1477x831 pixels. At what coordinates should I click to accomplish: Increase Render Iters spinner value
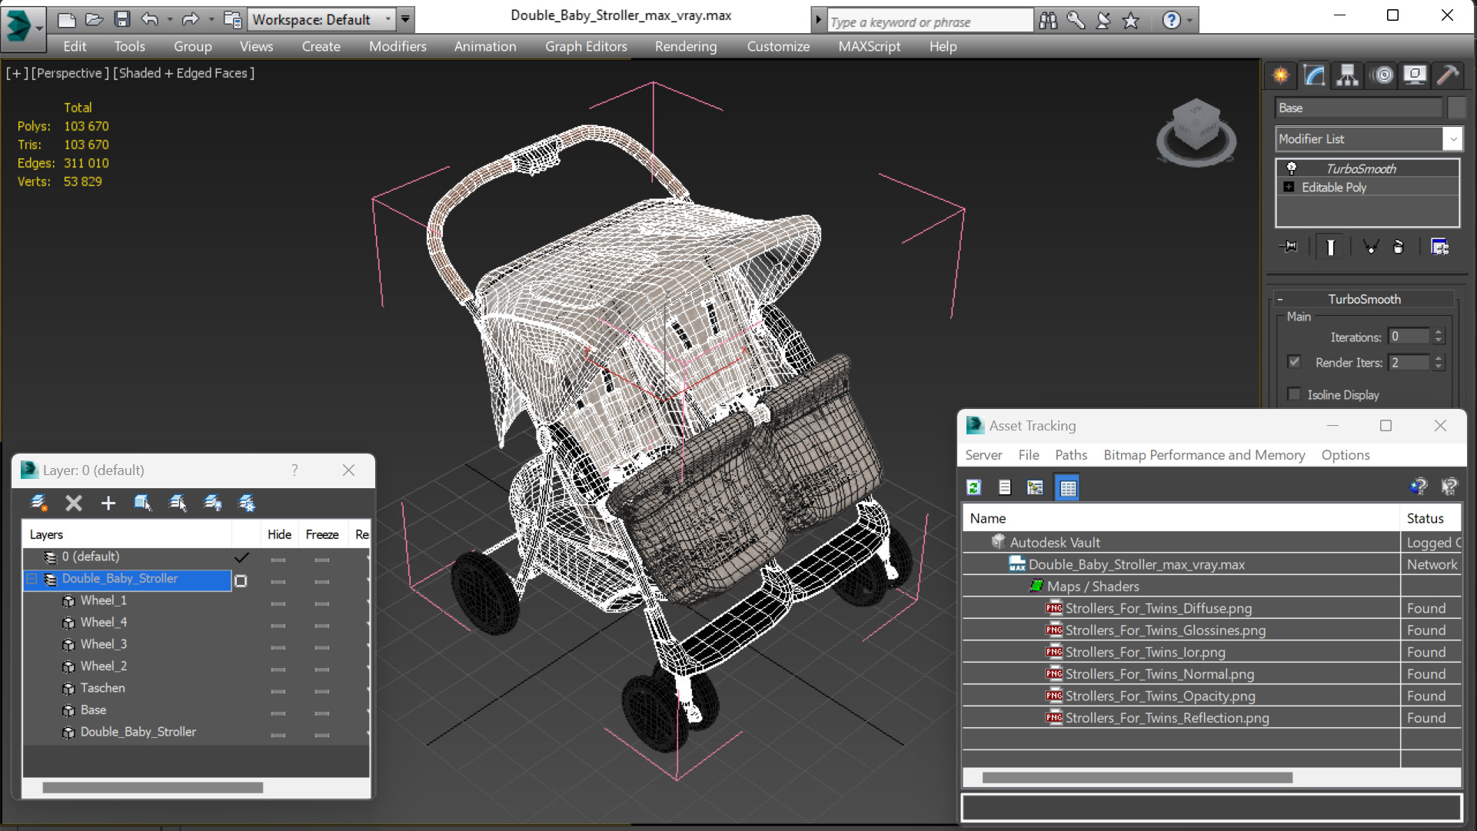coord(1439,357)
